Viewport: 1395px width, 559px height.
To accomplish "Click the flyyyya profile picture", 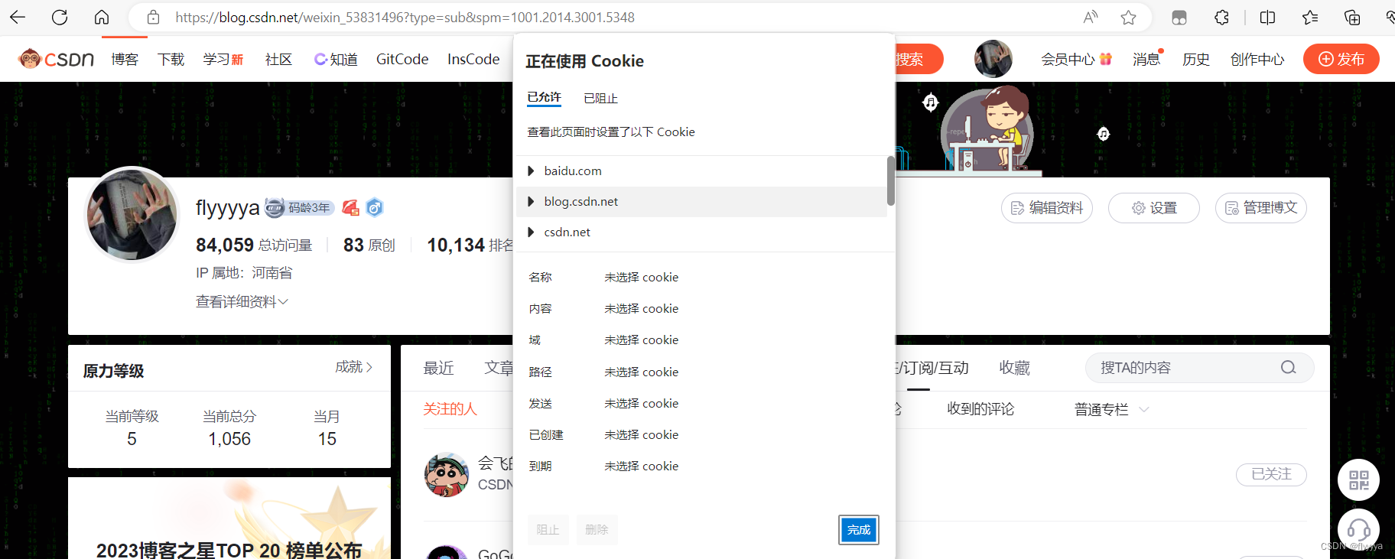I will (132, 214).
